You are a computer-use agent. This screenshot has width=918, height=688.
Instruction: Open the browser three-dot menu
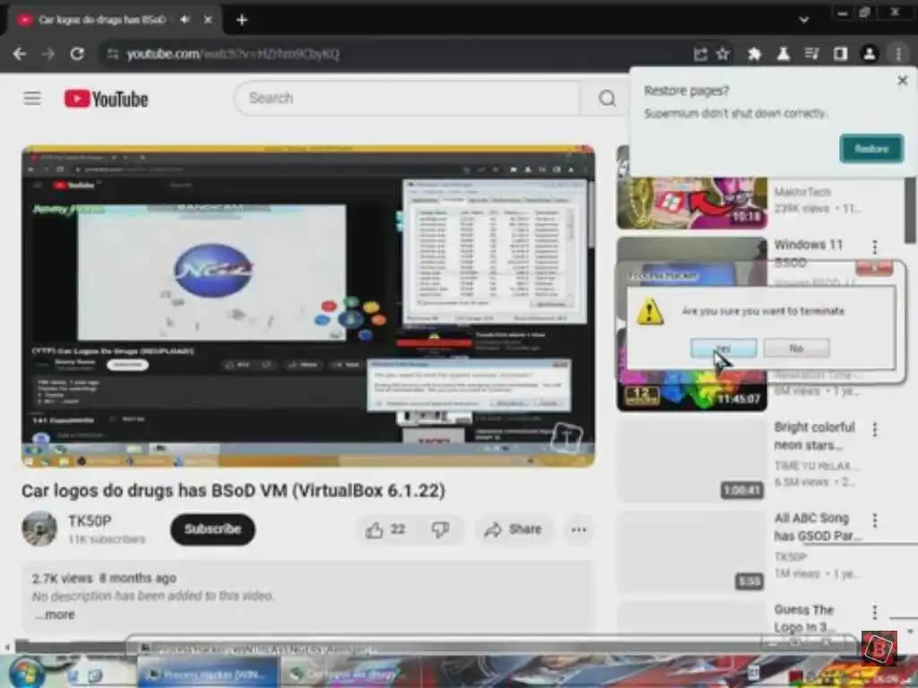(898, 54)
